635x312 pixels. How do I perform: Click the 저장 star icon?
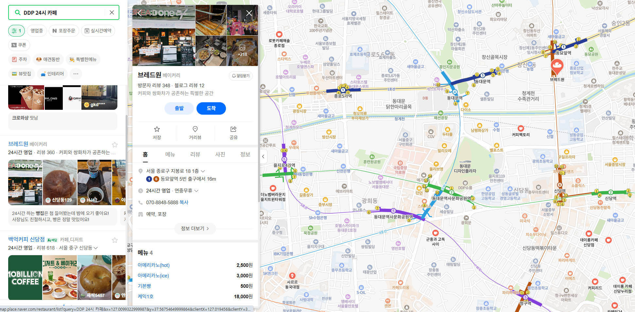click(x=157, y=129)
